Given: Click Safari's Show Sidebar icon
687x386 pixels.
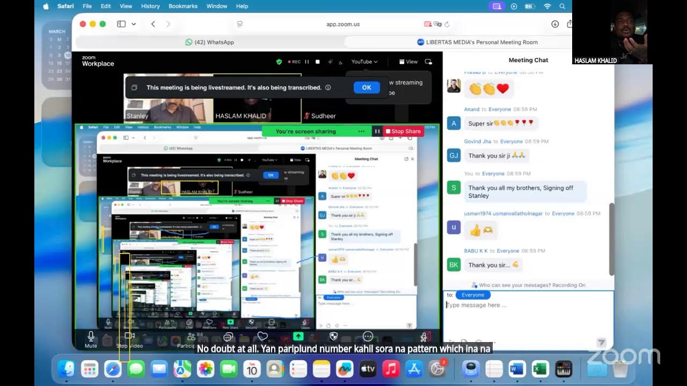Looking at the screenshot, I should (121, 24).
